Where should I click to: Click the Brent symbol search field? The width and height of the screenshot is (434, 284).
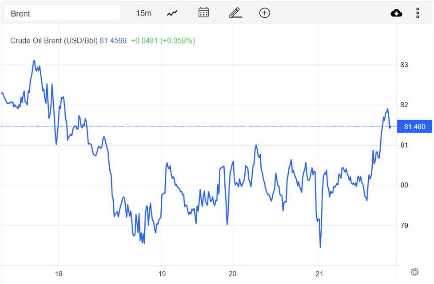(x=62, y=13)
